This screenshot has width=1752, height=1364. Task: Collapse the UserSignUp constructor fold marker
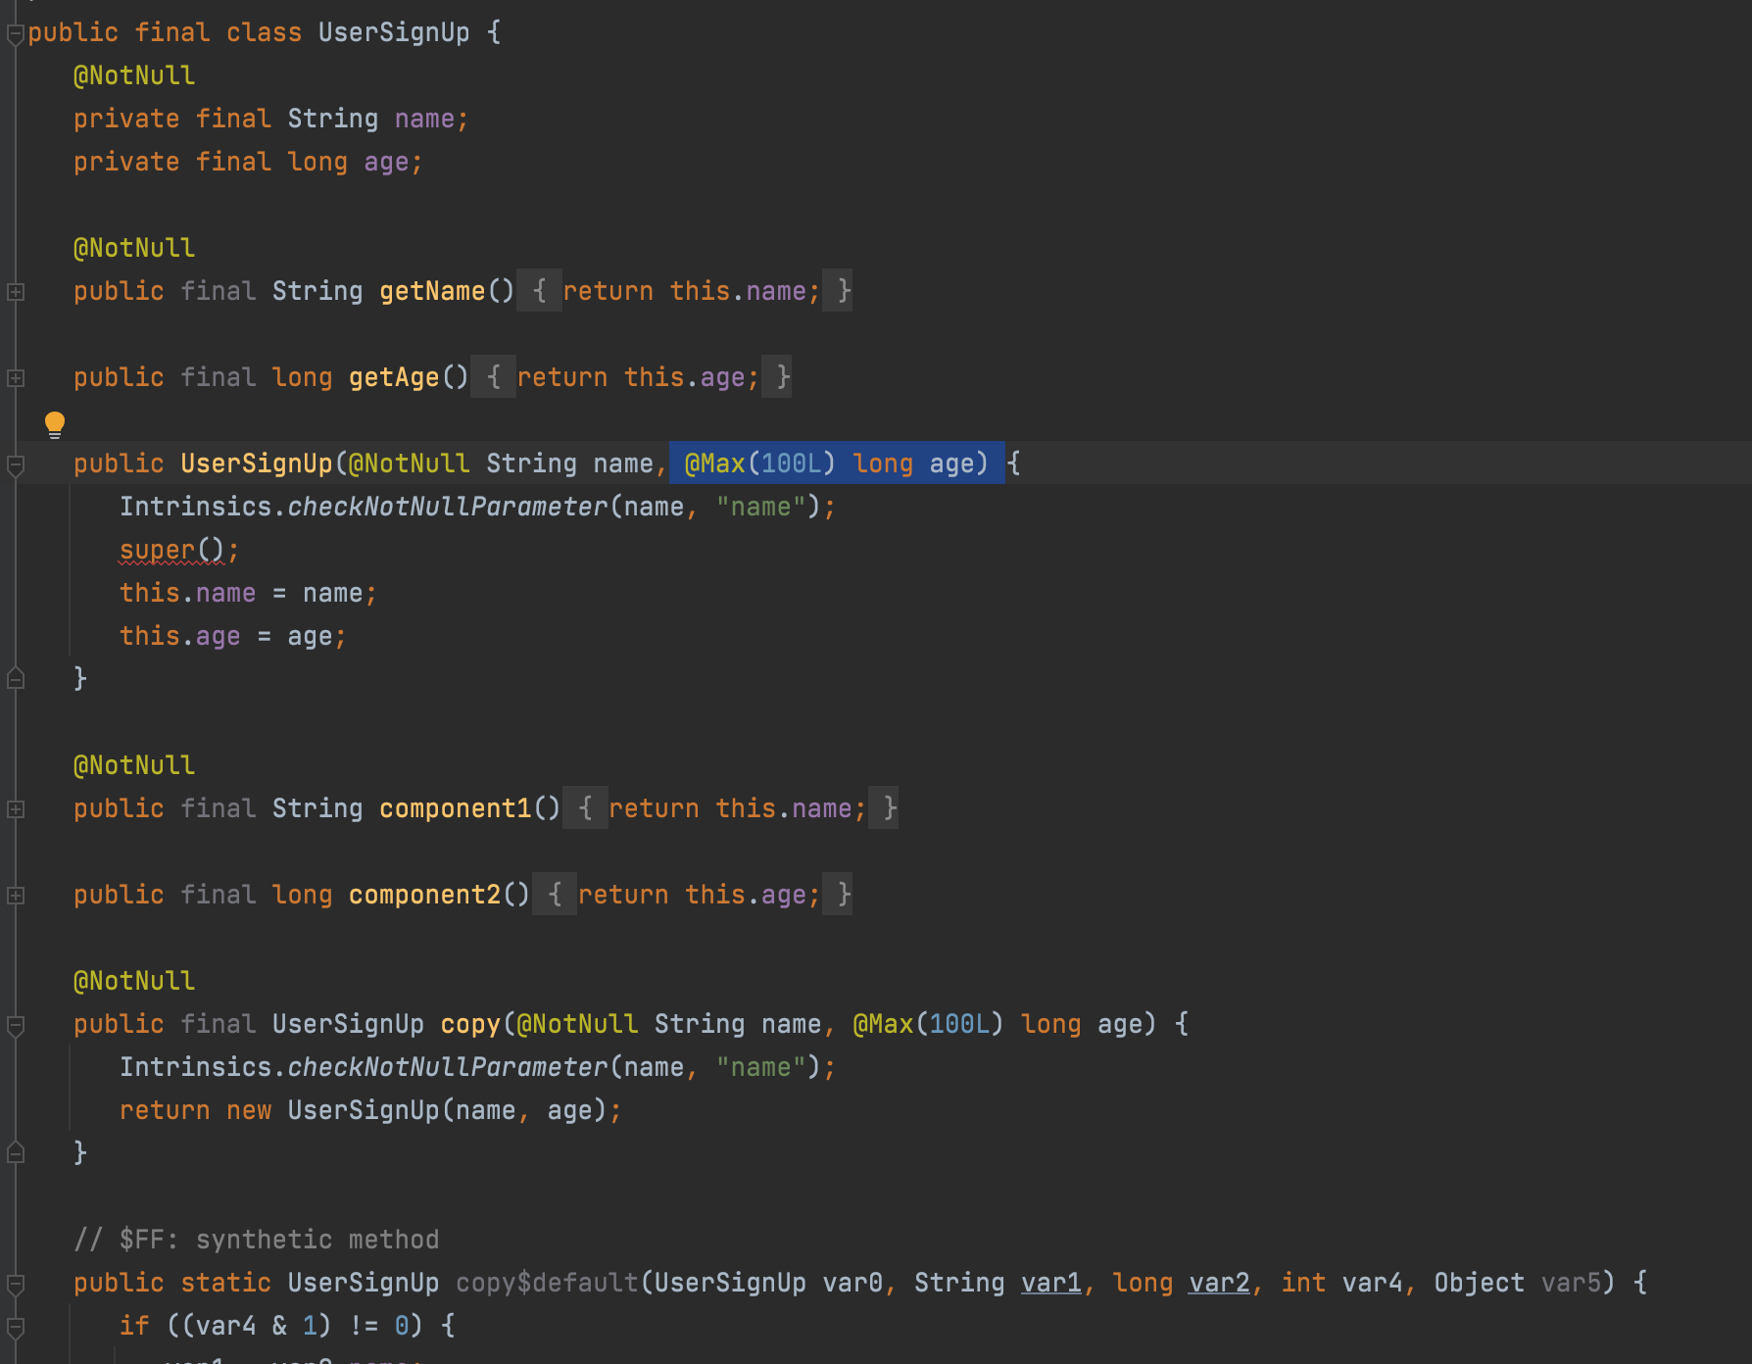[16, 466]
